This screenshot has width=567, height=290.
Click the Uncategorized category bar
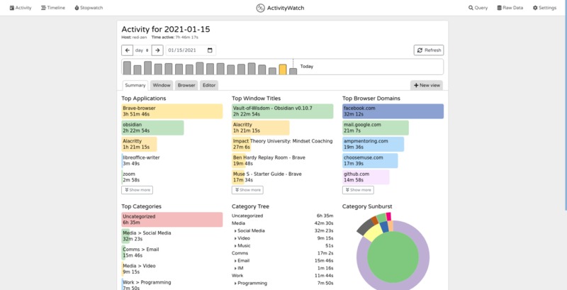click(x=172, y=220)
